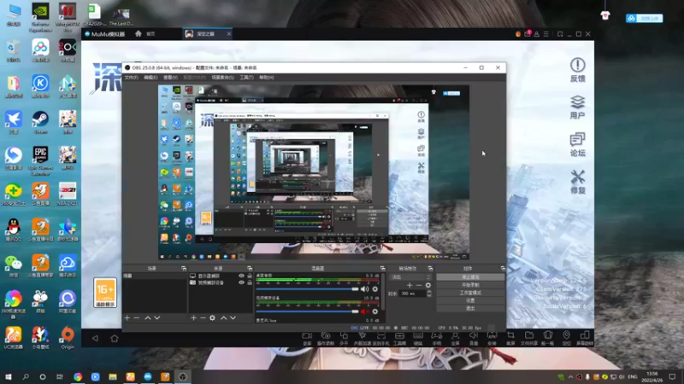
Task: Open the 帮助(H) menu in OBS
Action: 266,78
